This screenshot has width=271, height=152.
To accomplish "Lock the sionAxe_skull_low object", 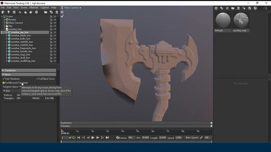I will click(51, 58).
